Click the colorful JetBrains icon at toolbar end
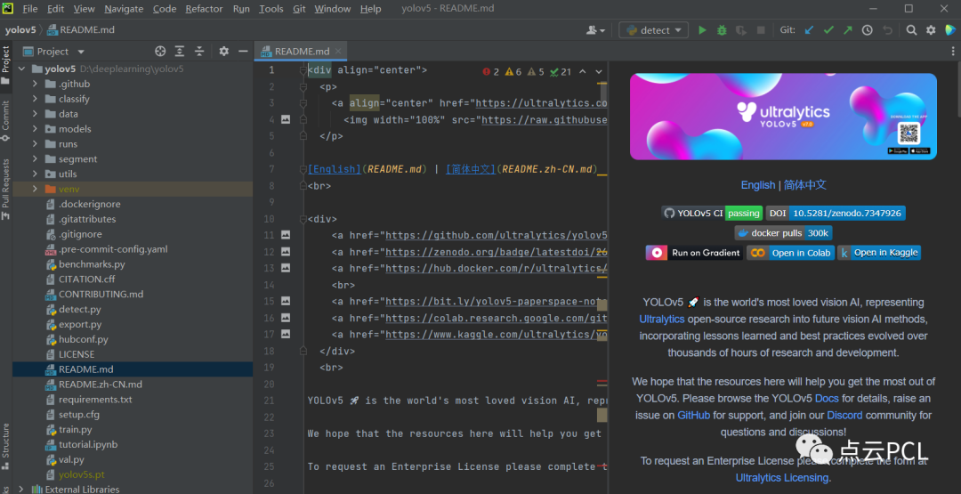 click(x=950, y=30)
